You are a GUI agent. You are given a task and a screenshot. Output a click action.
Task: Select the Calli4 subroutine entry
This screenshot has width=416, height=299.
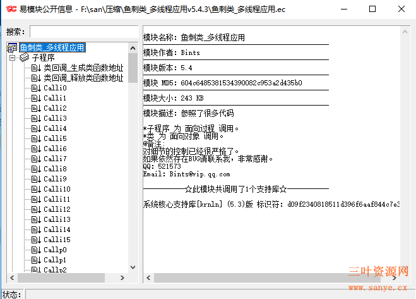coord(55,128)
